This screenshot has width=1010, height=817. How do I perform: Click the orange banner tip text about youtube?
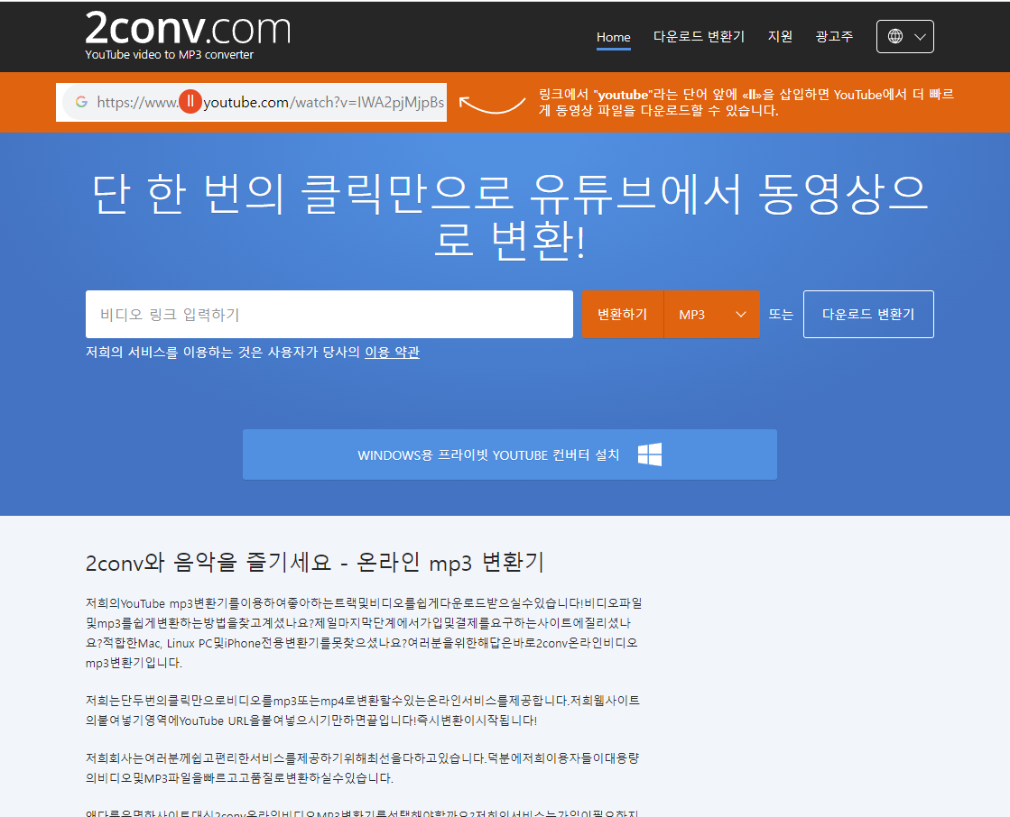(x=746, y=102)
